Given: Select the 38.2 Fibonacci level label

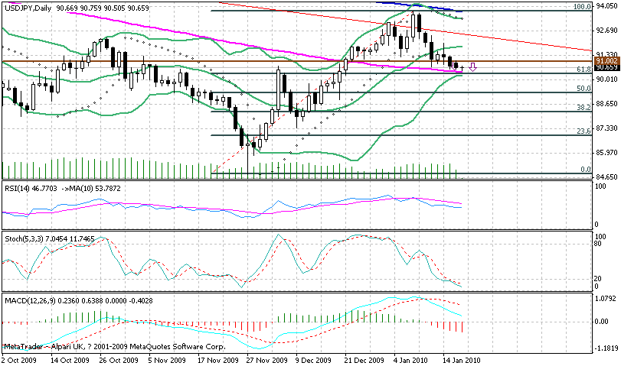Looking at the screenshot, I should coord(583,107).
